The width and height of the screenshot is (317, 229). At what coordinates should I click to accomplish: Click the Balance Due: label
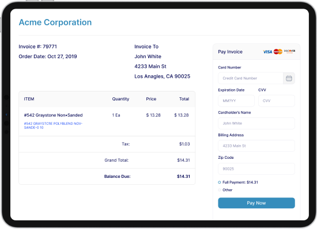click(117, 177)
